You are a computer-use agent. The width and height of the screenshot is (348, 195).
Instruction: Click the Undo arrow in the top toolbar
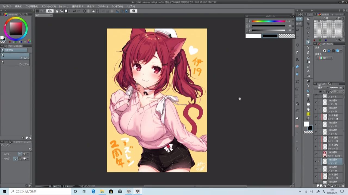75,11
